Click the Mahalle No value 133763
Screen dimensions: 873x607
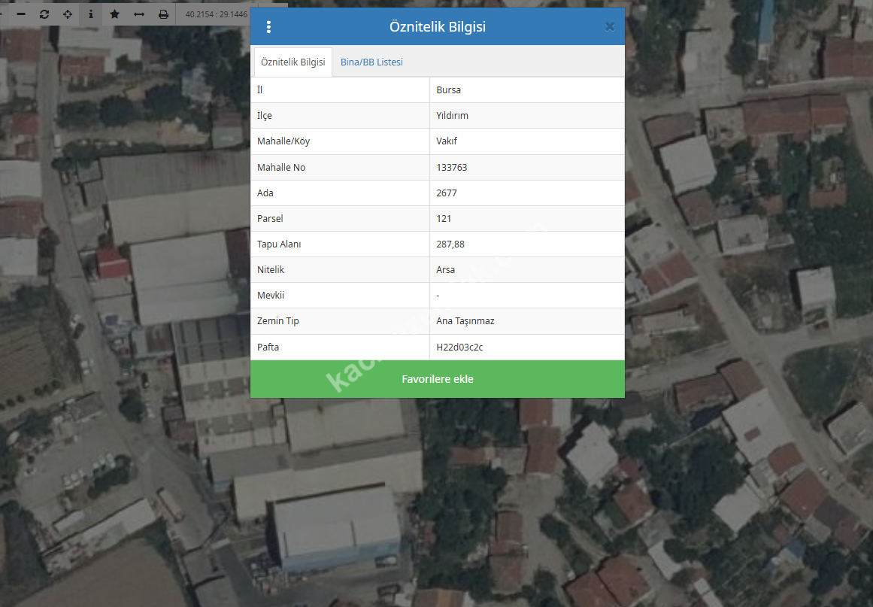tap(452, 168)
